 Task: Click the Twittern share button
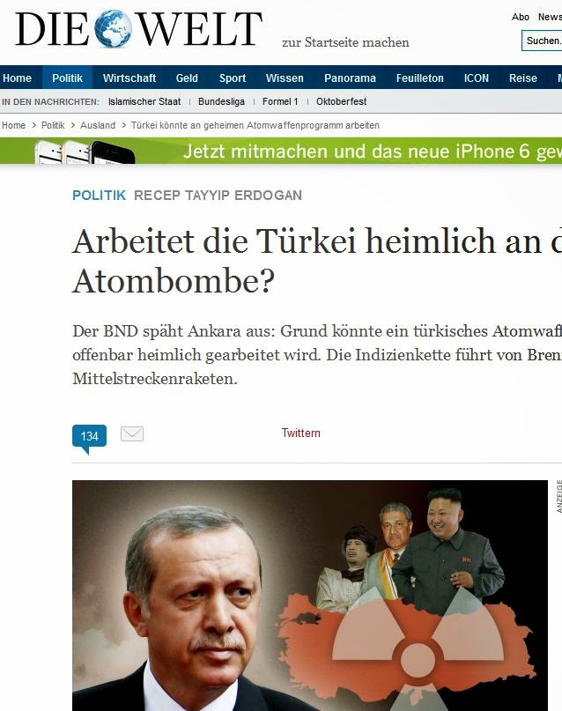coord(301,433)
